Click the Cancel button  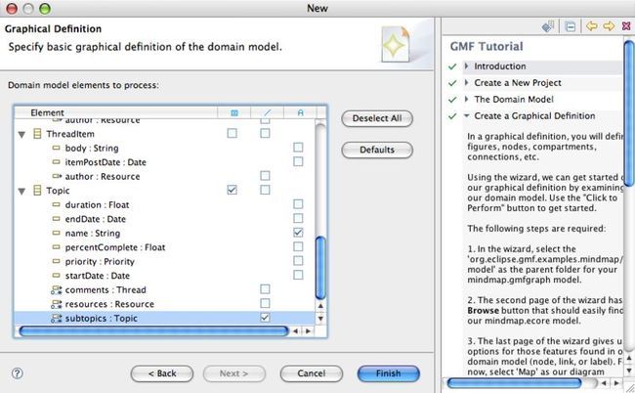click(x=311, y=373)
